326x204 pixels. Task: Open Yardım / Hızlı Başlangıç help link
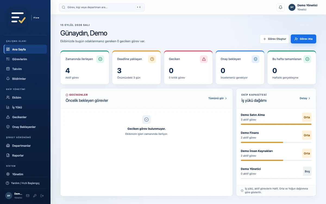pos(25,183)
